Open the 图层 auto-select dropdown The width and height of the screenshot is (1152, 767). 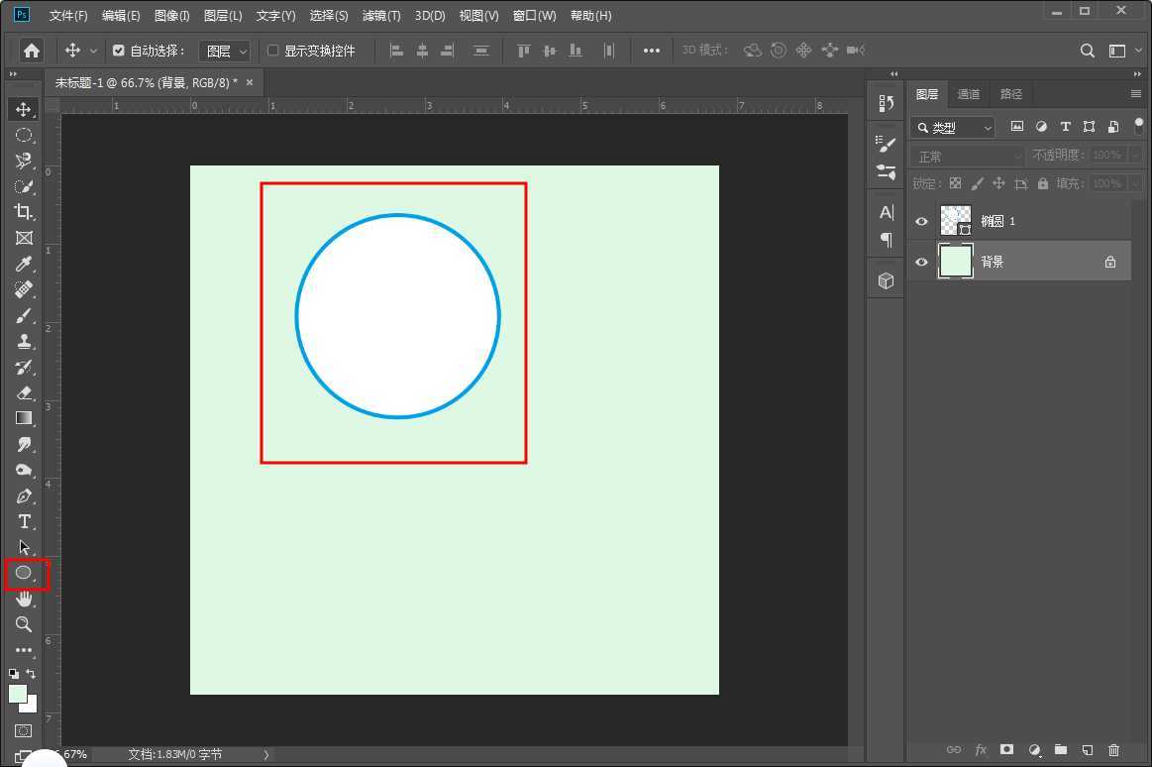[x=226, y=51]
